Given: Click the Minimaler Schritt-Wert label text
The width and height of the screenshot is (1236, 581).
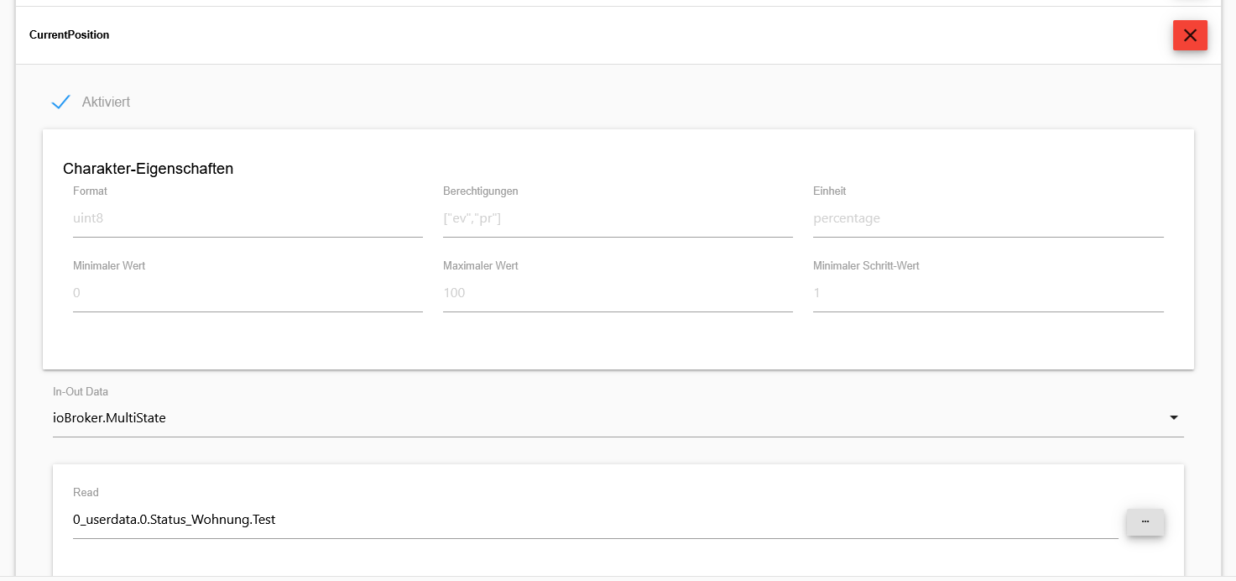Looking at the screenshot, I should coord(866,265).
